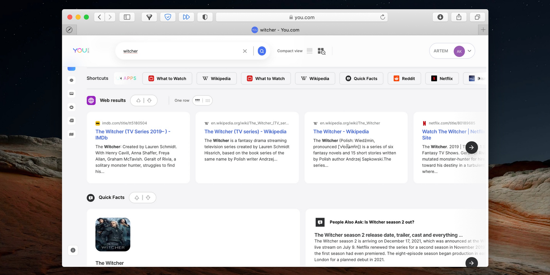Open What to Watch shortcut next to APPS
This screenshot has width=550, height=275.
coord(167,79)
